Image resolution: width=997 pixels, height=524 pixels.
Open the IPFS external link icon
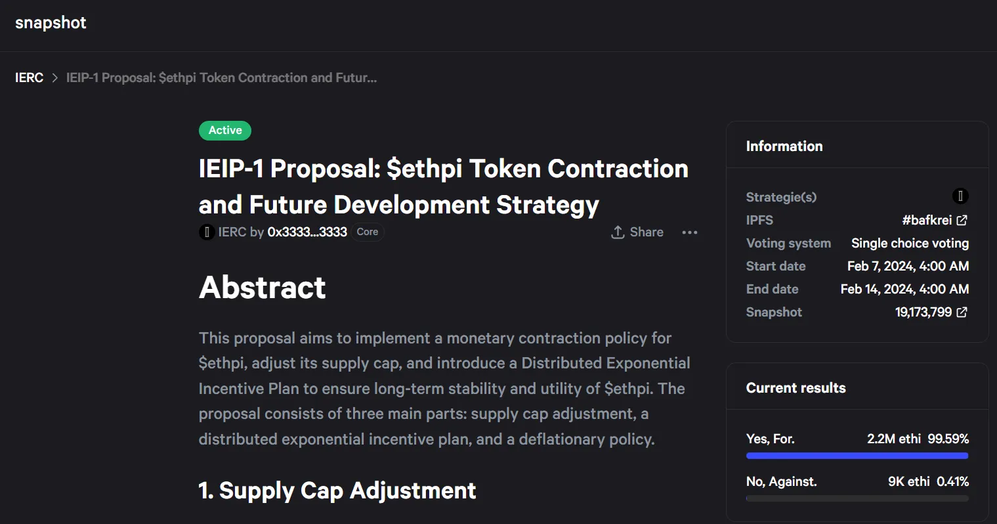click(962, 220)
